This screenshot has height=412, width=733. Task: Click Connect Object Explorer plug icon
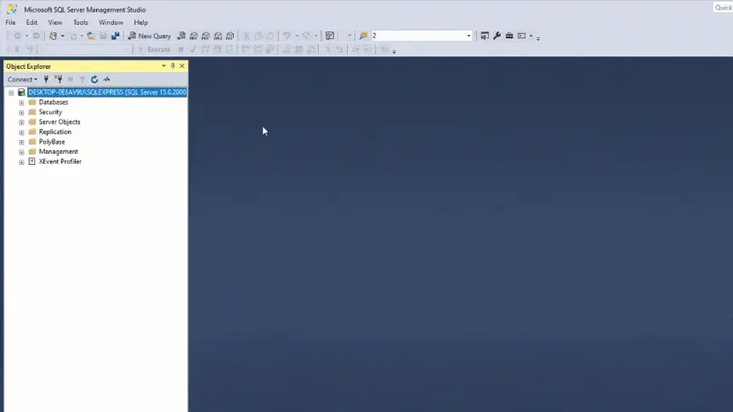(x=46, y=79)
